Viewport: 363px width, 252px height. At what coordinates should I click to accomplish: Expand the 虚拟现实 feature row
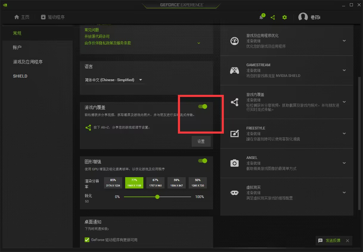[344, 193]
